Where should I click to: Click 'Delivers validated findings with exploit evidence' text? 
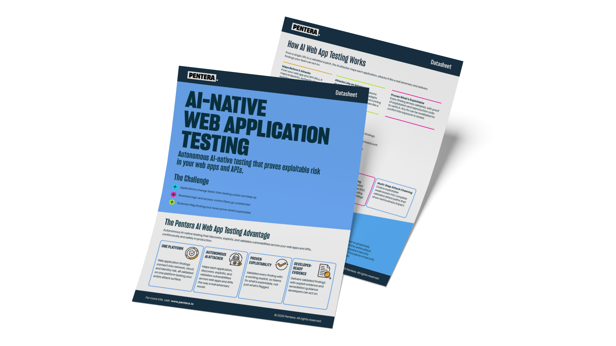[x=306, y=286]
